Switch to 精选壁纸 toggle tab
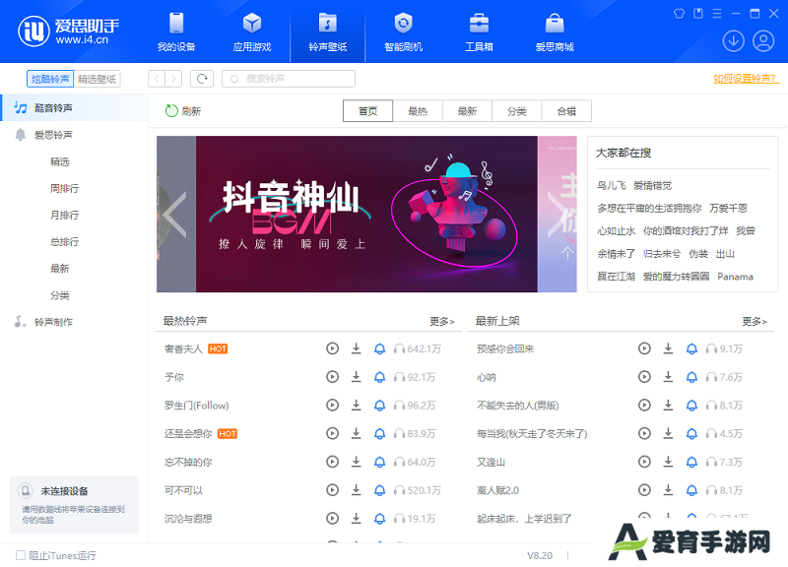The image size is (788, 567). click(97, 79)
